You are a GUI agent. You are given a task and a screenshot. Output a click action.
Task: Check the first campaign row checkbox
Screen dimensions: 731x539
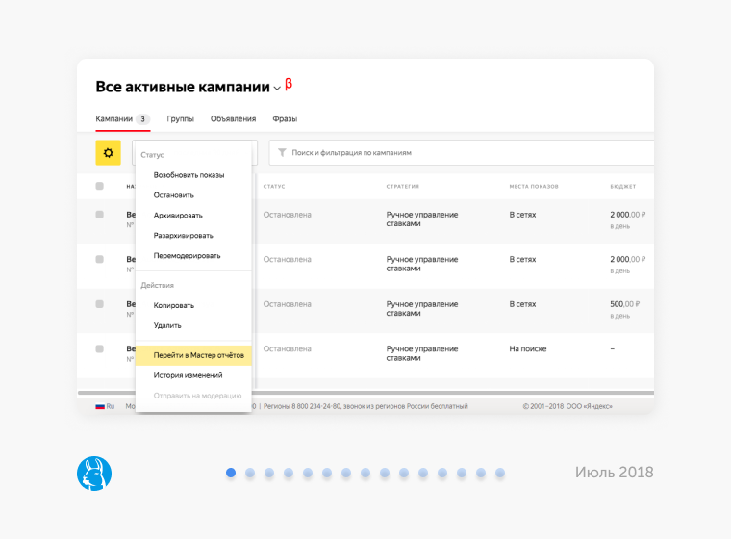click(99, 215)
